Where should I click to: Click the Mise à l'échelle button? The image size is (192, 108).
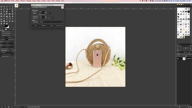click(59, 25)
